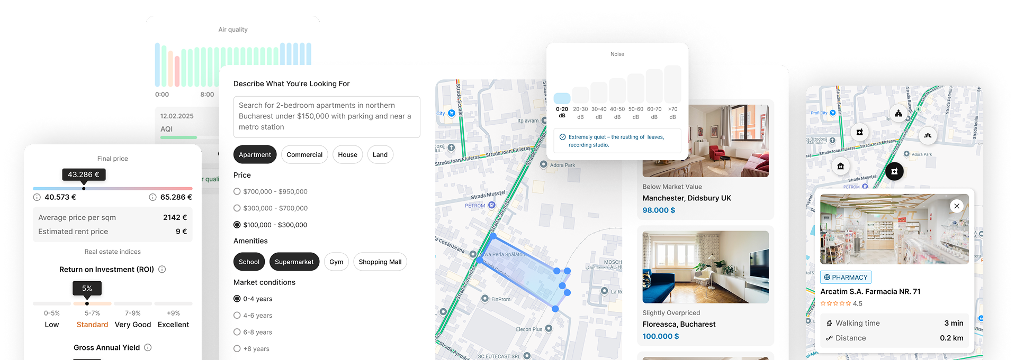Screen dimensions: 1015x360
Task: Close the Arcatim pharmacy detail card
Action: click(956, 206)
